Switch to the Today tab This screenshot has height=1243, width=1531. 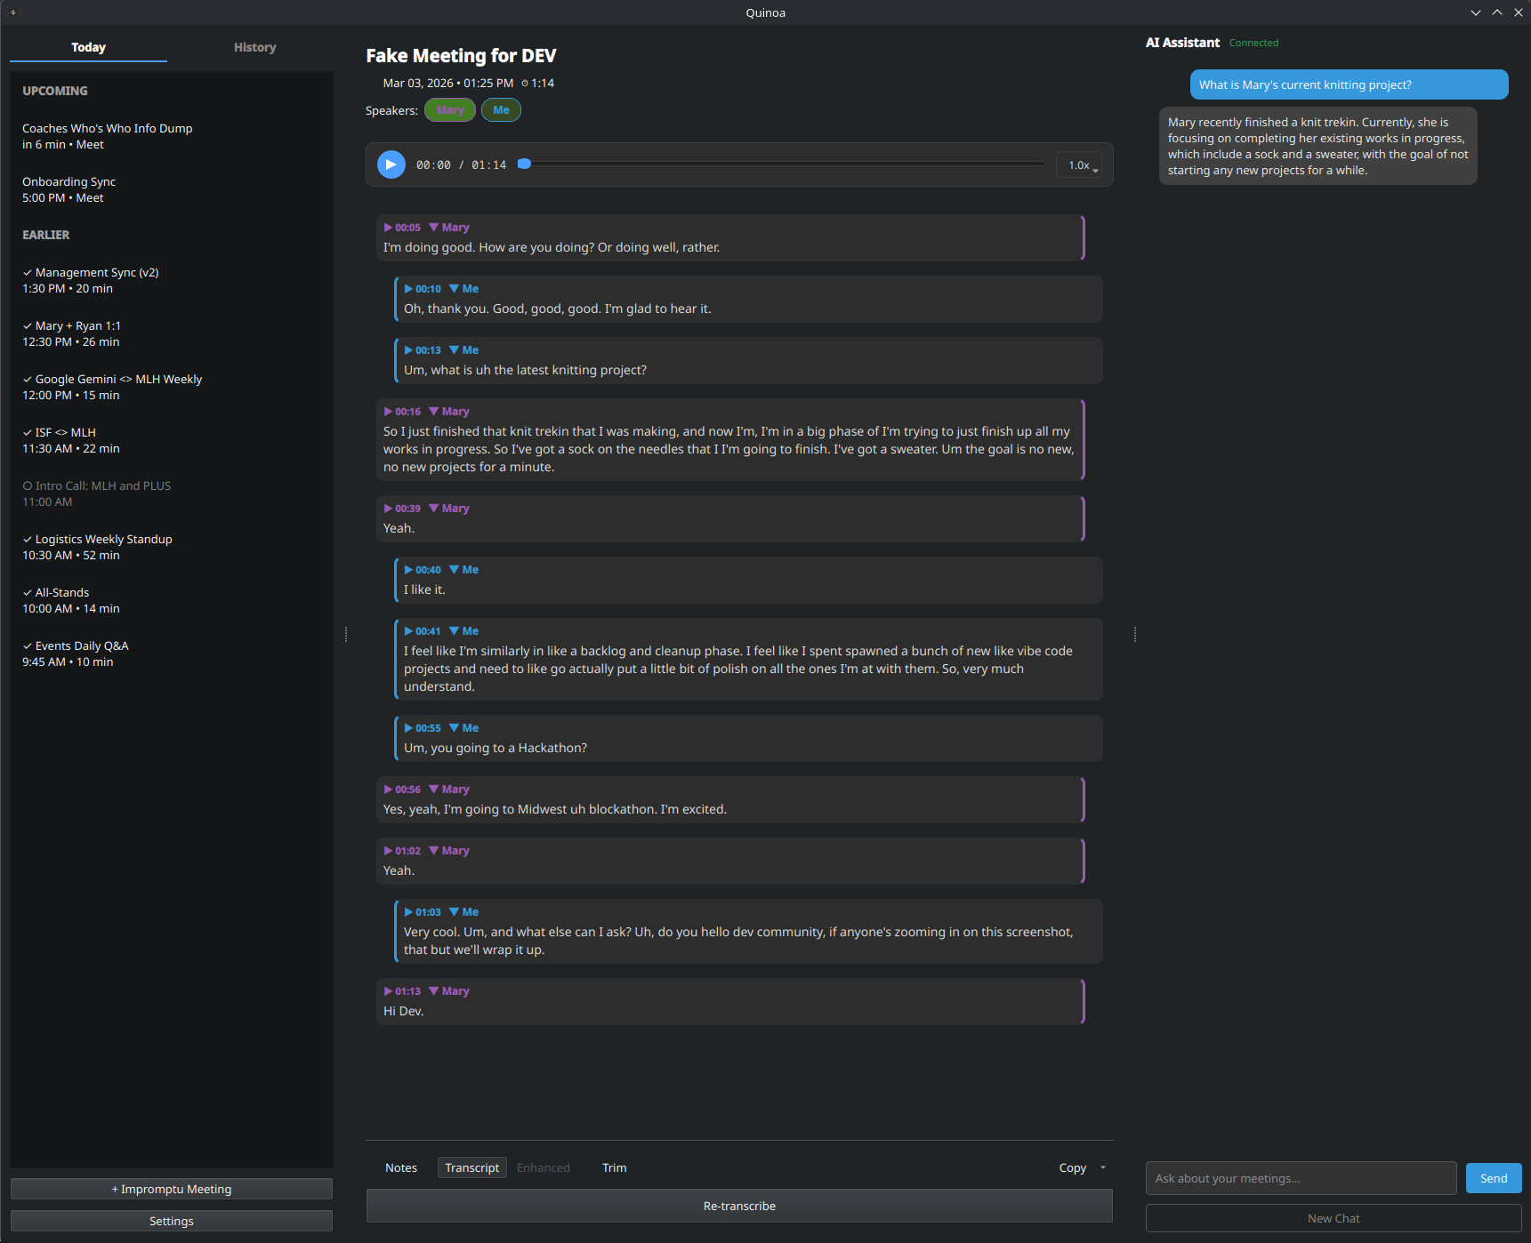pyautogui.click(x=88, y=47)
